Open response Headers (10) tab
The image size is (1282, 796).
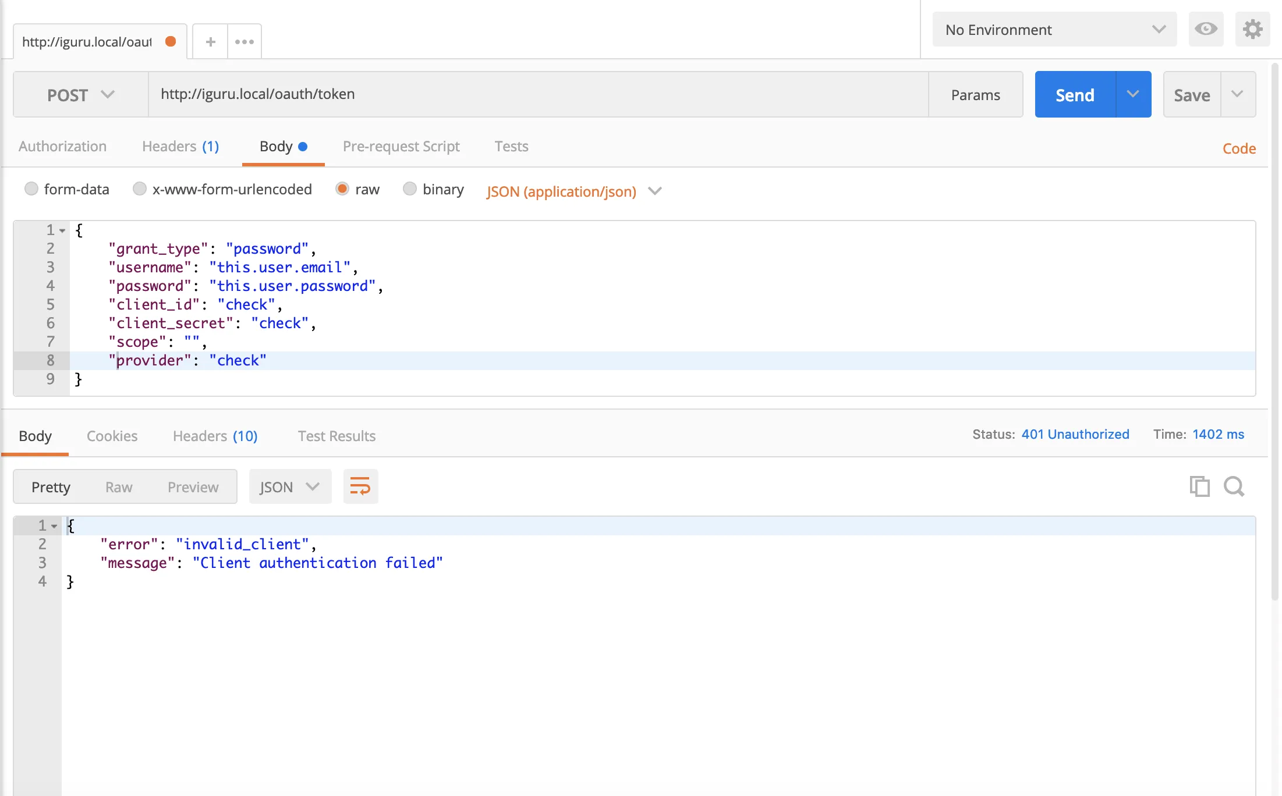[215, 436]
